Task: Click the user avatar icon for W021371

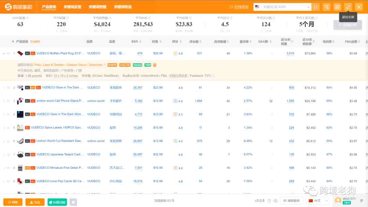Action: tap(338, 201)
